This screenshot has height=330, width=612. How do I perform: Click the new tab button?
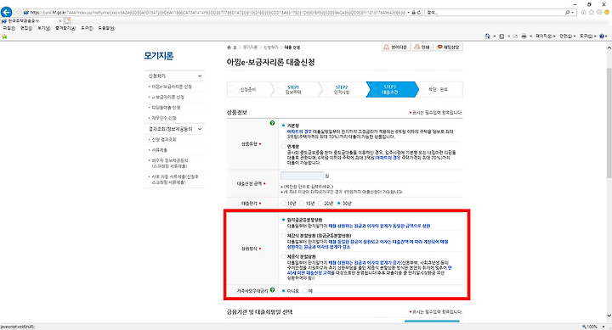pos(67,20)
